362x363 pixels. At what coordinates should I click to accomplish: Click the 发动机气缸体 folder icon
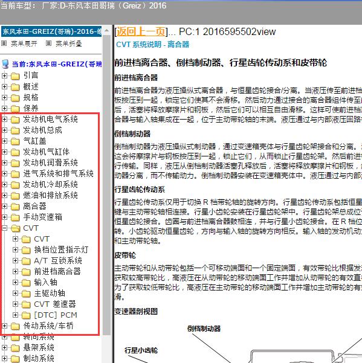[15, 152]
